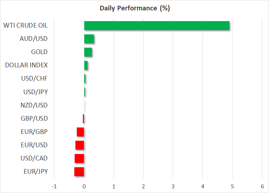
Task: Click the WTI CRUDE OIL axis label
Action: pos(25,25)
